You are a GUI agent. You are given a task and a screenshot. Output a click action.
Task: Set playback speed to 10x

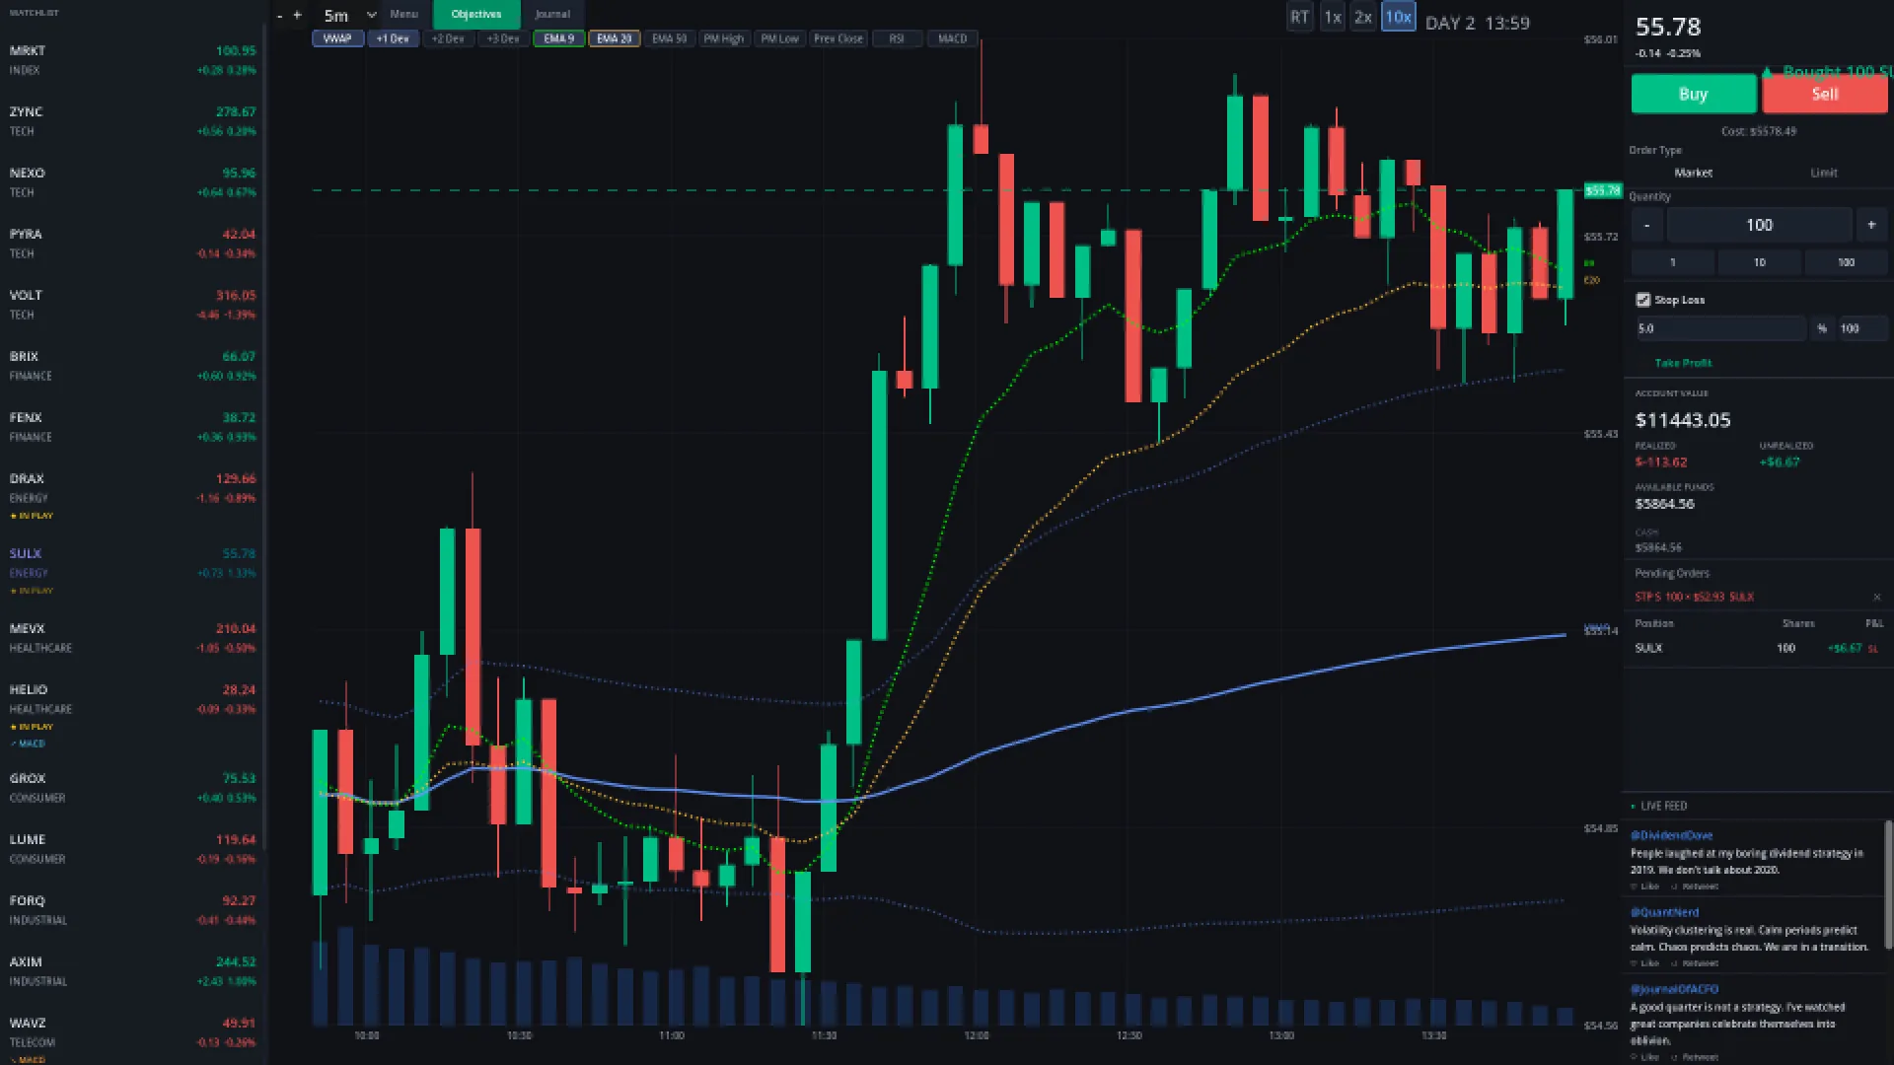[x=1398, y=17]
